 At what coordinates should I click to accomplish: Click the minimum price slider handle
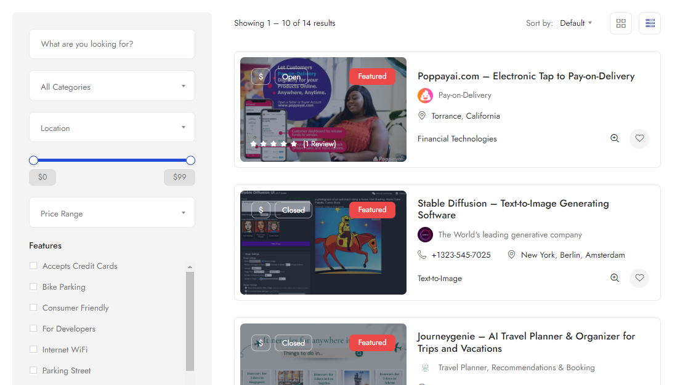33,161
